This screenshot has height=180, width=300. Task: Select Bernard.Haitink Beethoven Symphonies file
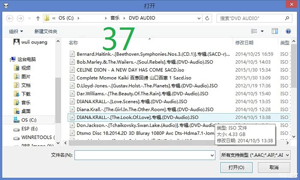(153, 54)
